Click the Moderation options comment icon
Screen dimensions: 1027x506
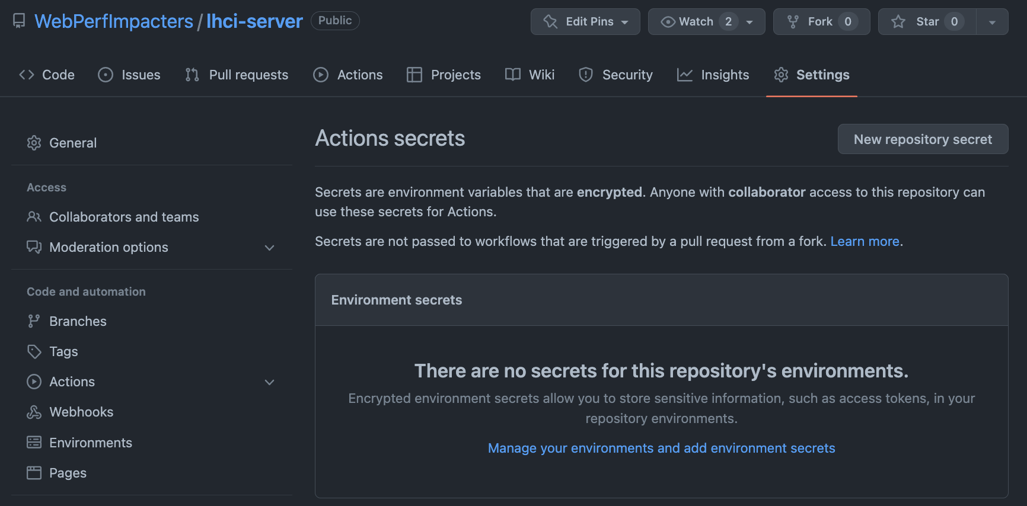34,247
